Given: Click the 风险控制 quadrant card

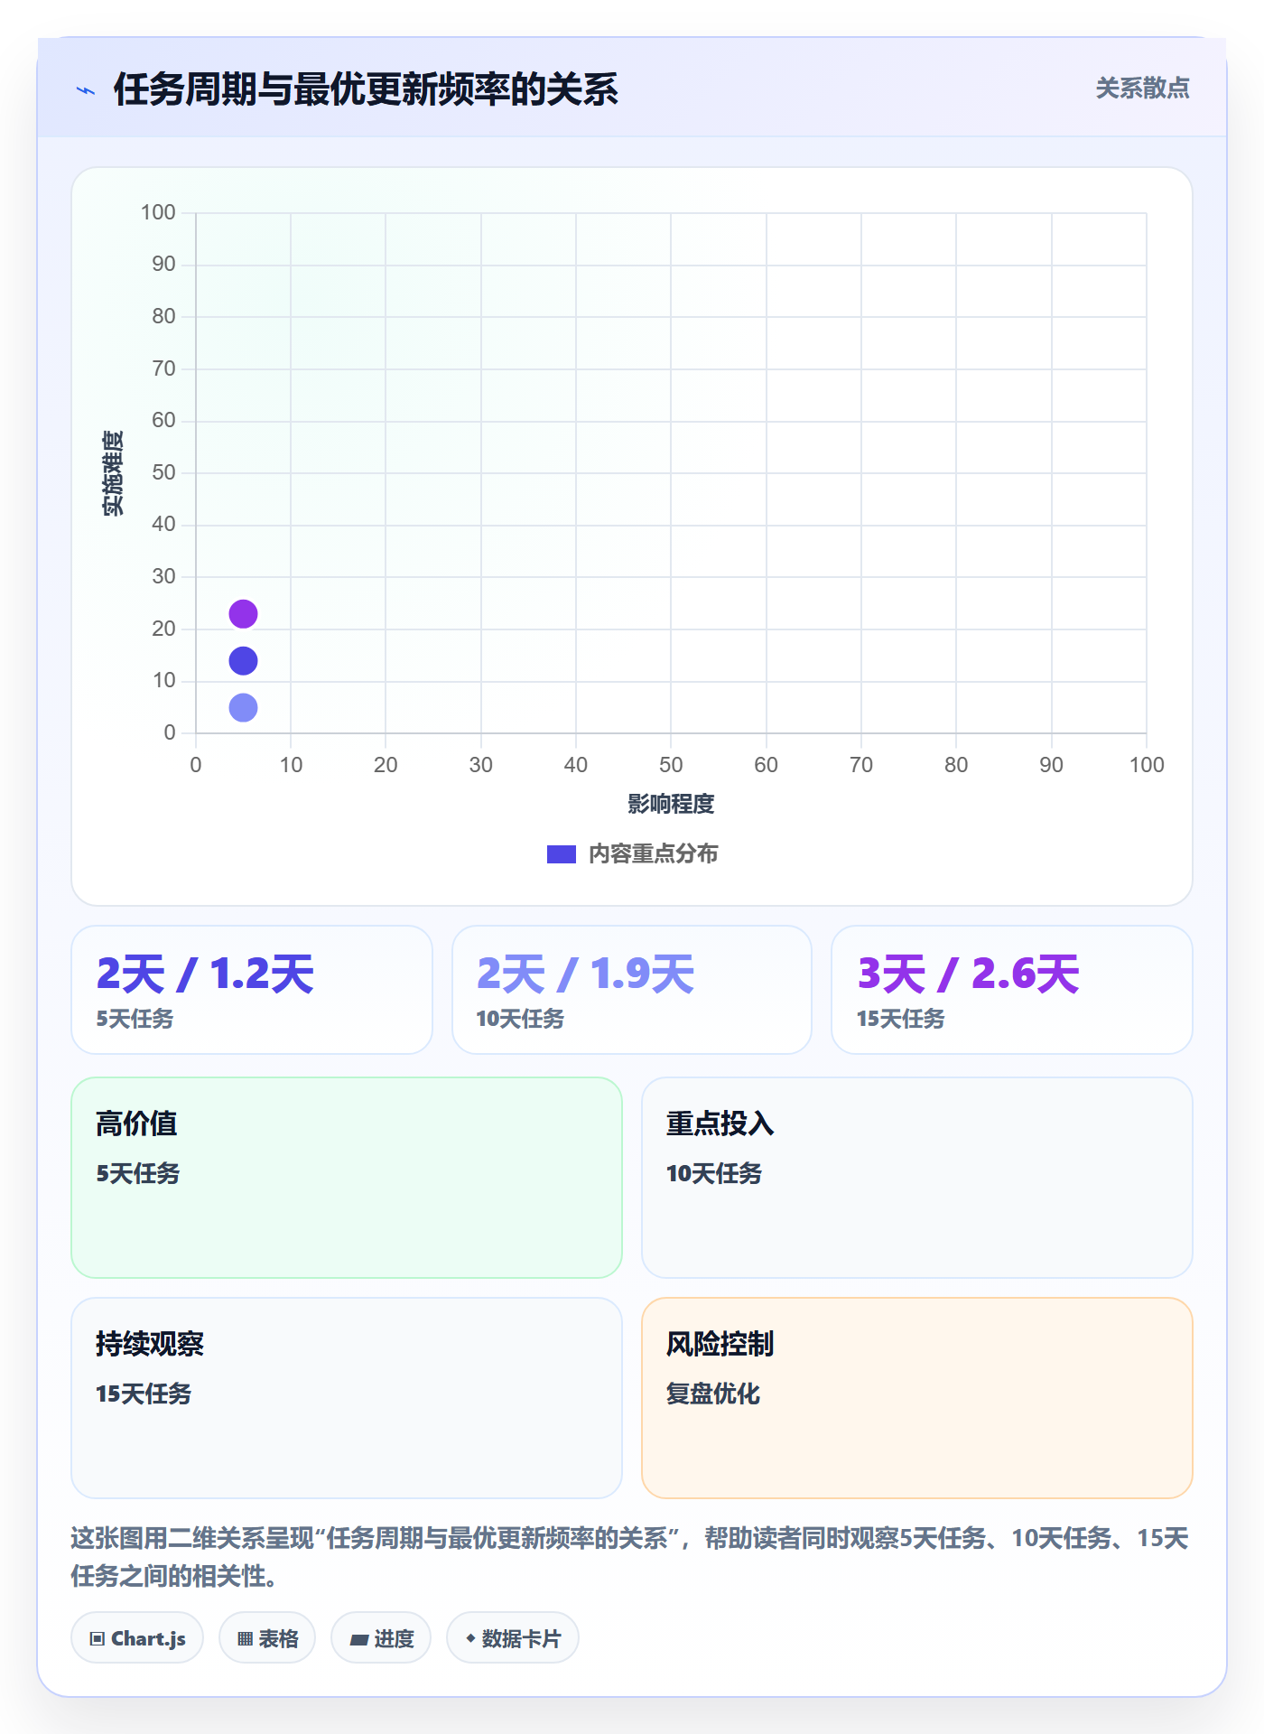Looking at the screenshot, I should pyautogui.click(x=917, y=1398).
